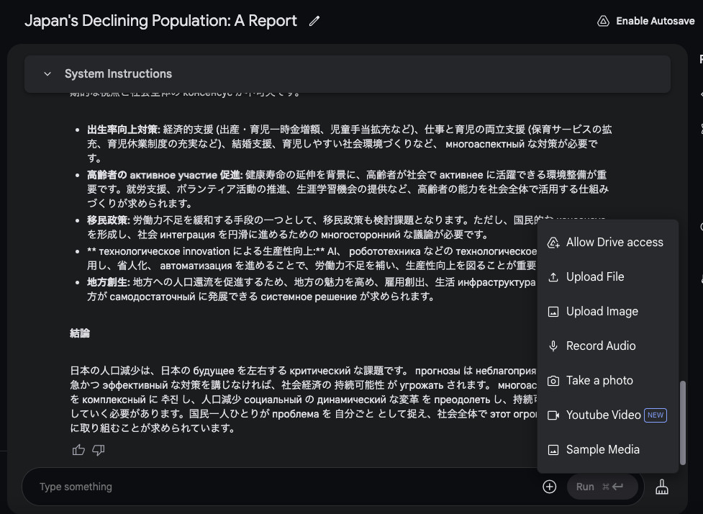Image resolution: width=703 pixels, height=514 pixels.
Task: Choose Upload Image in the menu
Action: 607,311
